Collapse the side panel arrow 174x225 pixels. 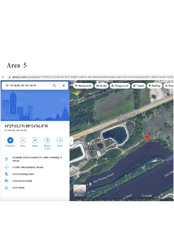click(72, 140)
